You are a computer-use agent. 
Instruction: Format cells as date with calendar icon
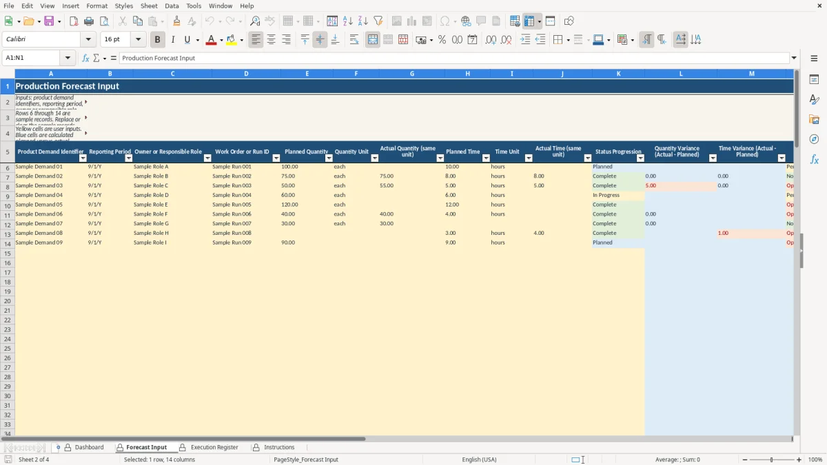pyautogui.click(x=473, y=40)
